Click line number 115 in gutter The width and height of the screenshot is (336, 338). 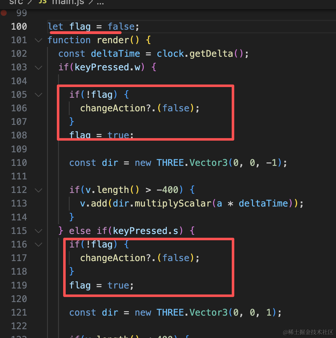[19, 231]
